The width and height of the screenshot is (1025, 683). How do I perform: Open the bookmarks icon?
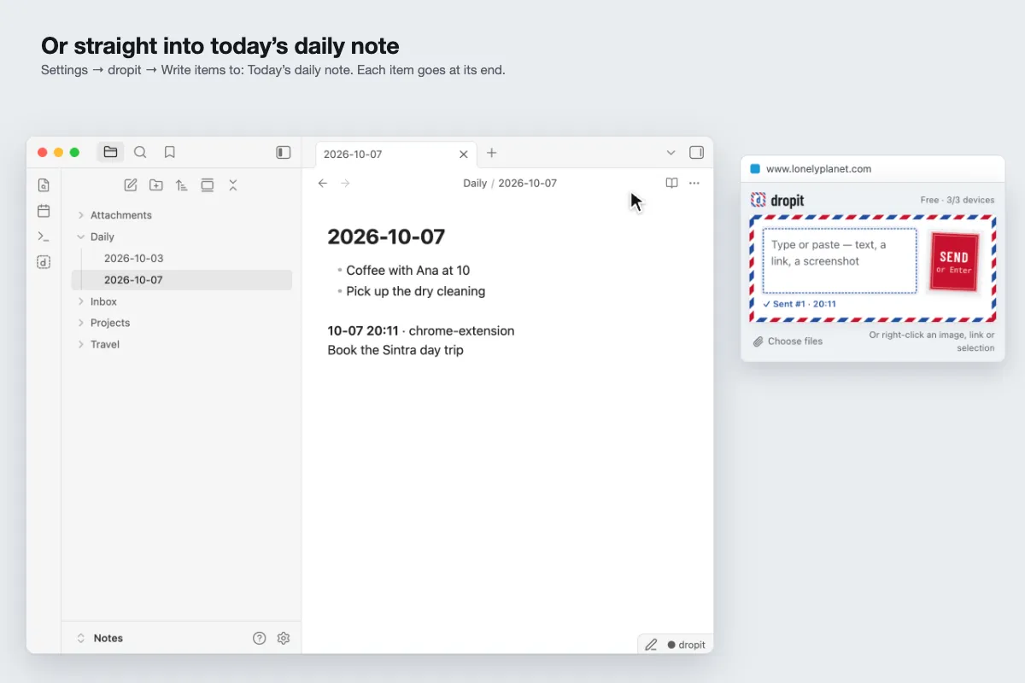click(170, 153)
